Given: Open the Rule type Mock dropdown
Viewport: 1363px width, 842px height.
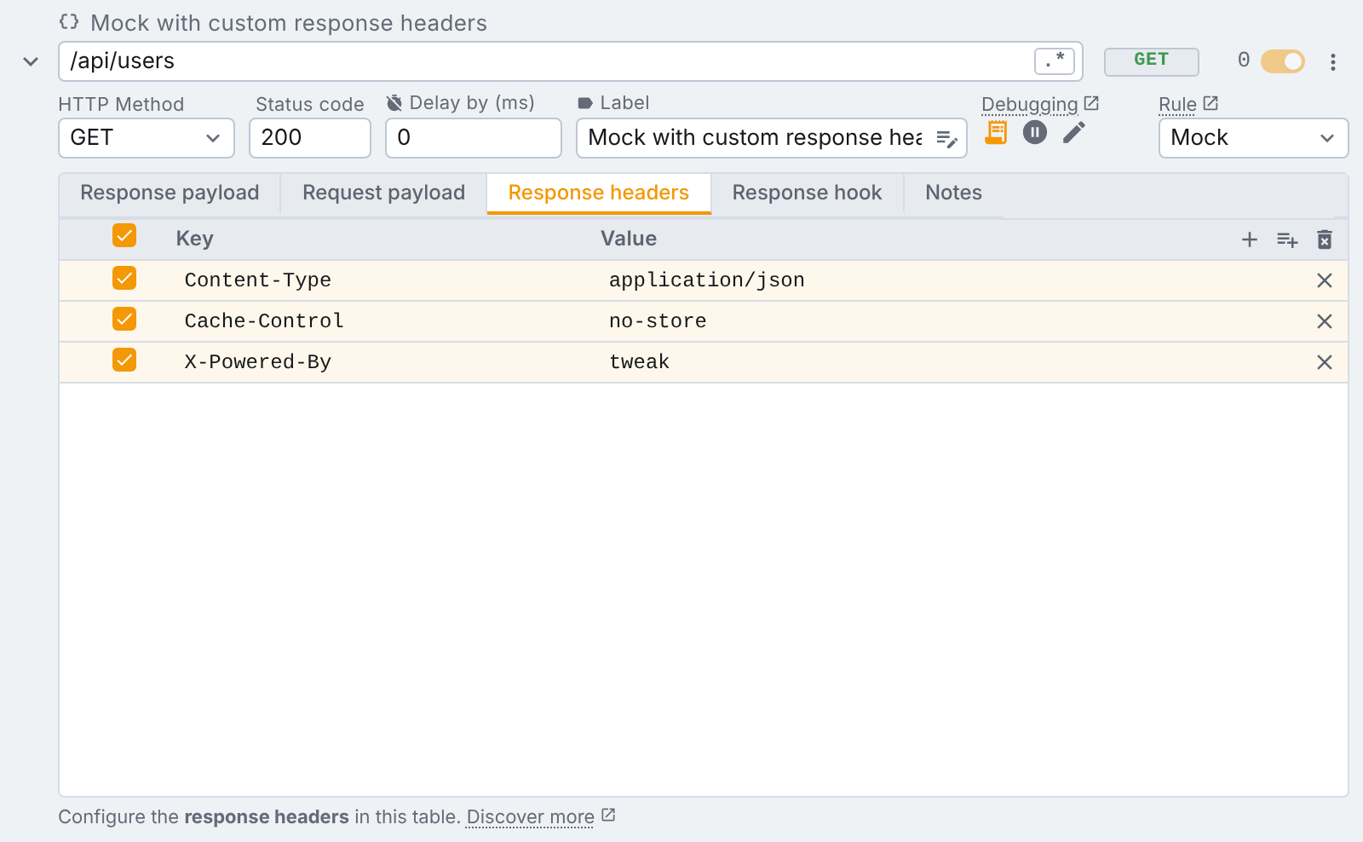Looking at the screenshot, I should click(1253, 138).
